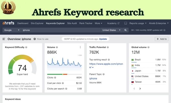Click the Overview: iphone heading
171x103 pixels.
point(19,39)
